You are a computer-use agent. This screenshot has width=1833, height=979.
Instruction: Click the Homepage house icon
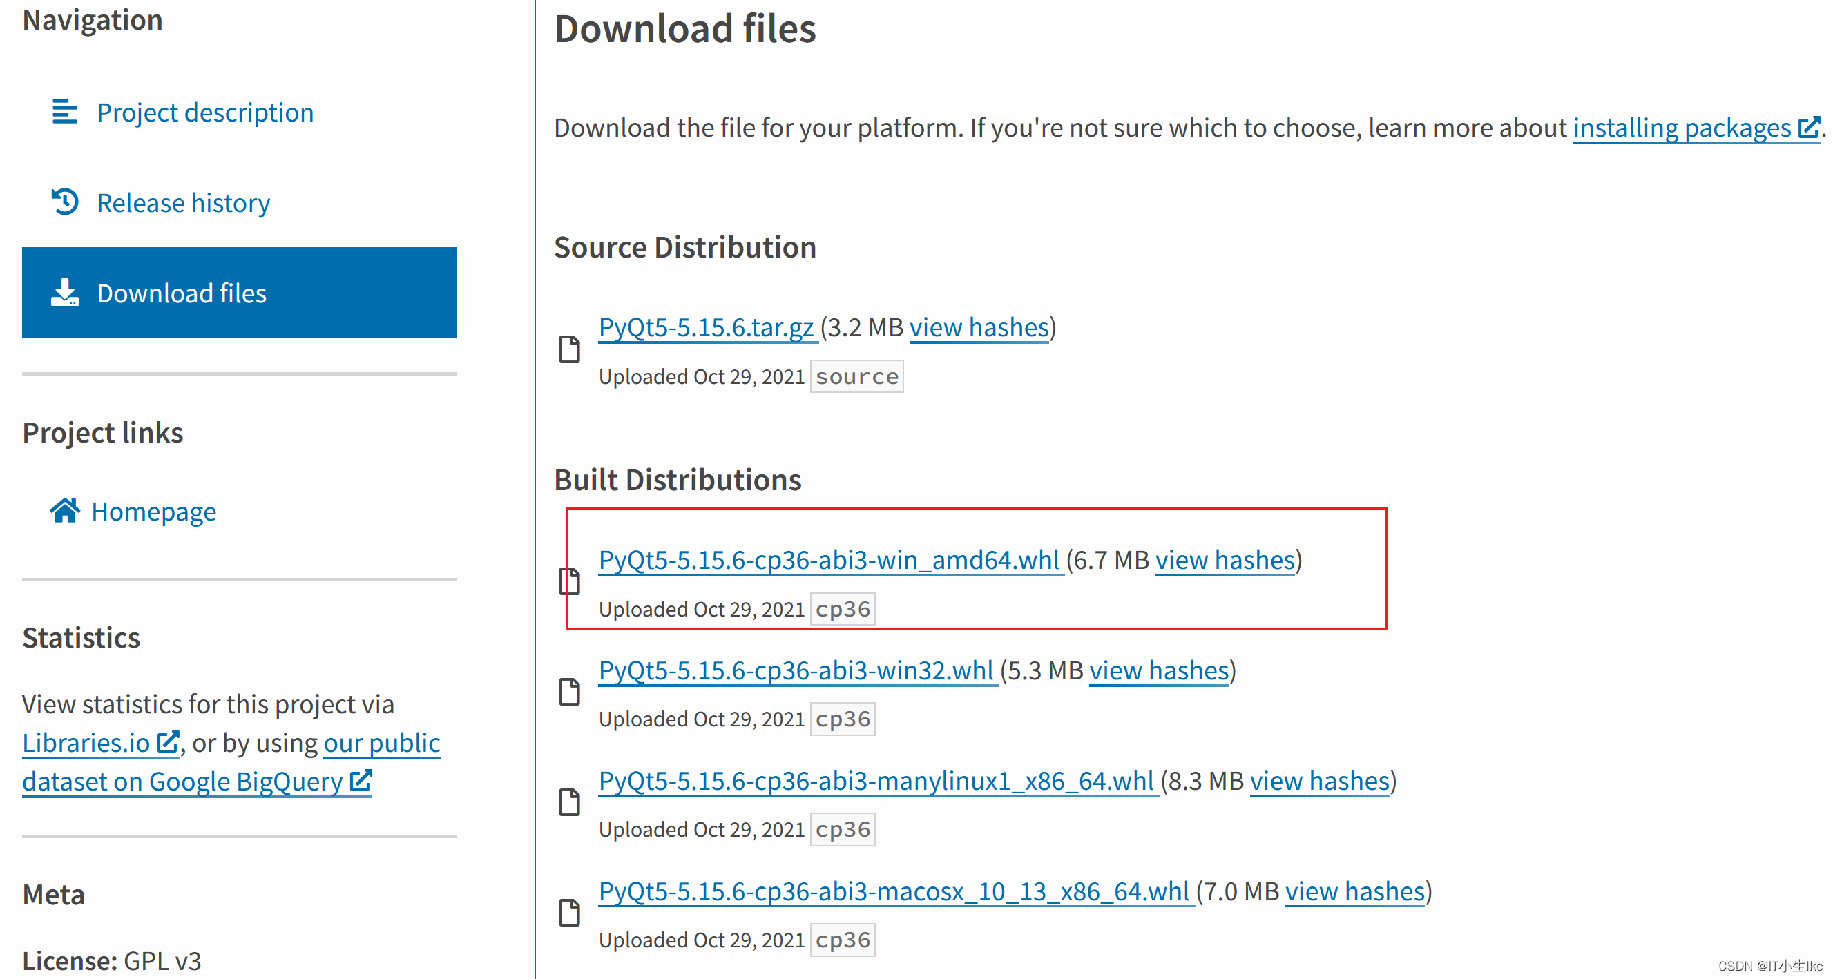click(65, 511)
